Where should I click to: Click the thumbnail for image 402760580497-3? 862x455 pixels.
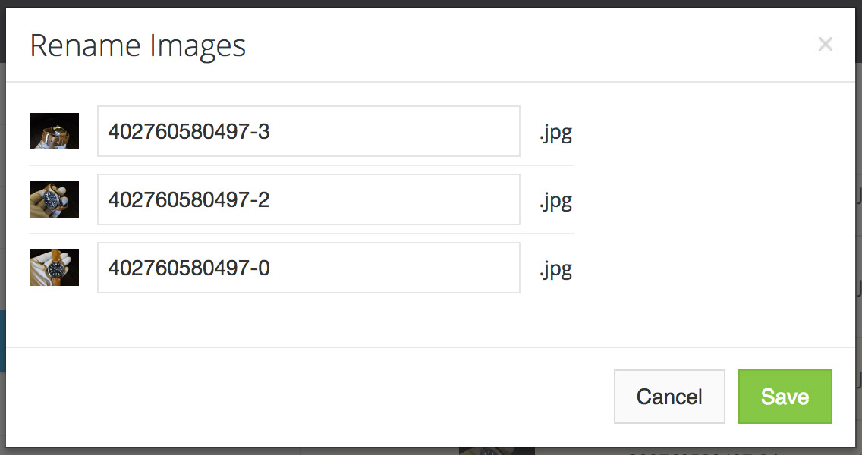tap(55, 131)
